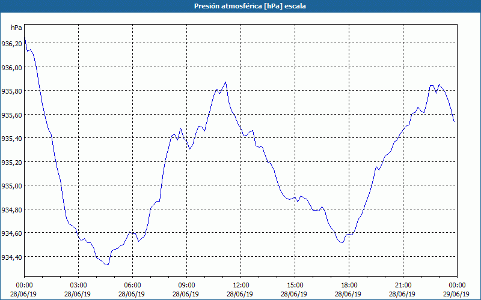This screenshot has height=300, width=481.
Task: Click the 09:00 time label
Action: tap(186, 286)
